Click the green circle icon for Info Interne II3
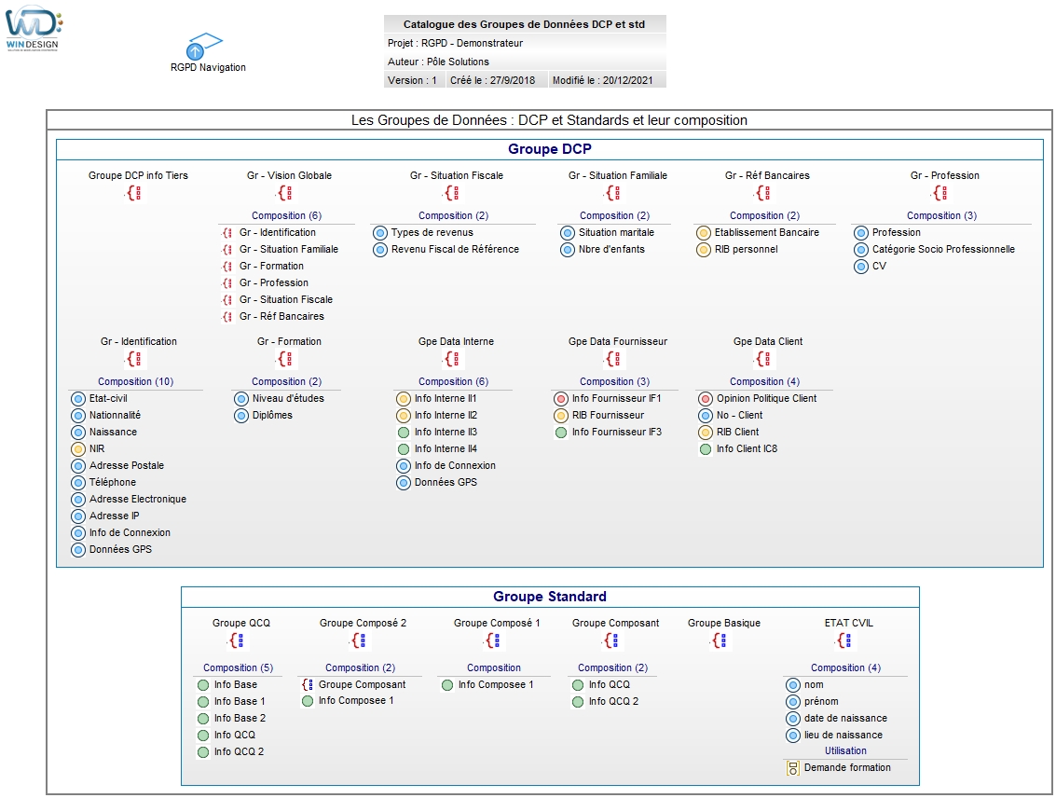This screenshot has height=798, width=1056. tap(404, 433)
